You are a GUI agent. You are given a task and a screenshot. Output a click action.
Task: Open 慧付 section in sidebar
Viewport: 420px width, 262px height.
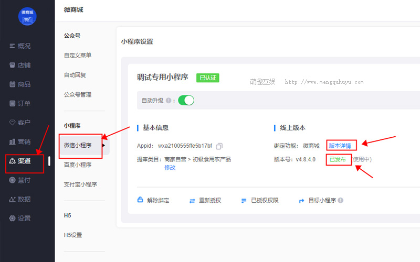coord(24,180)
